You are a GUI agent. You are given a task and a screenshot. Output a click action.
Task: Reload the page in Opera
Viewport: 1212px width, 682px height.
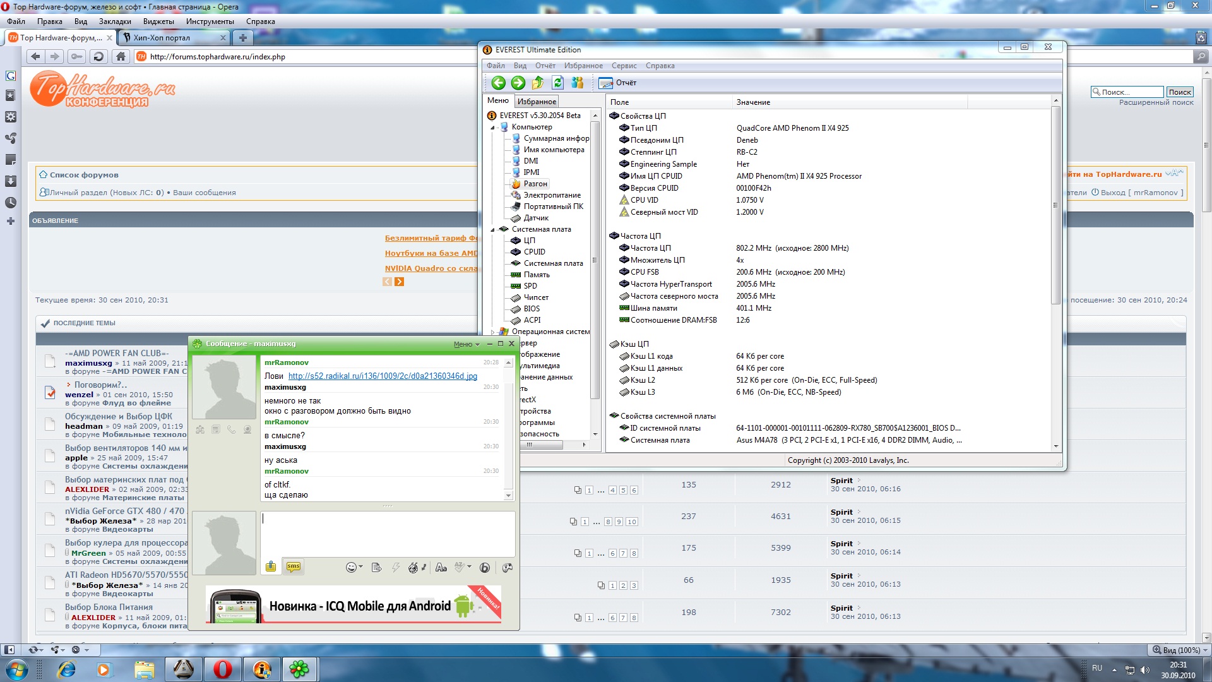[98, 56]
